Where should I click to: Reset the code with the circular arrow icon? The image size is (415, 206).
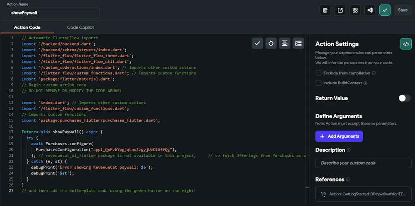click(271, 43)
